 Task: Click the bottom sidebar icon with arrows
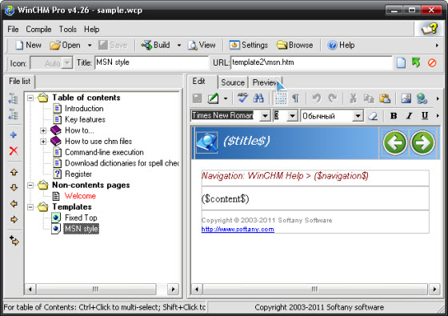[x=14, y=241]
